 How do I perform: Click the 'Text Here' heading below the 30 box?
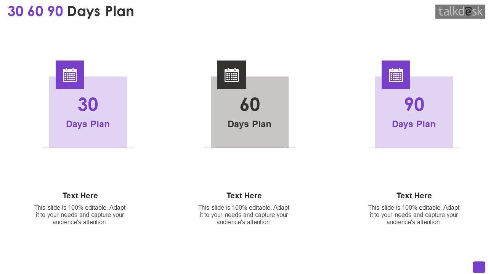pos(80,196)
